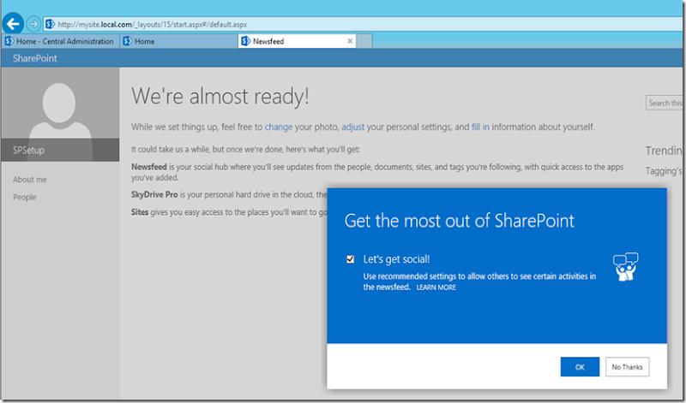Click the SharePoint suite bar title
686x403 pixels.
tap(35, 58)
